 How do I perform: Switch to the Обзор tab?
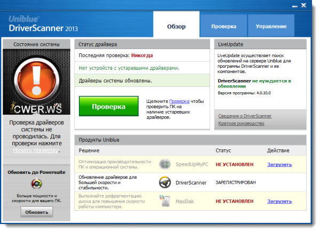[177, 26]
